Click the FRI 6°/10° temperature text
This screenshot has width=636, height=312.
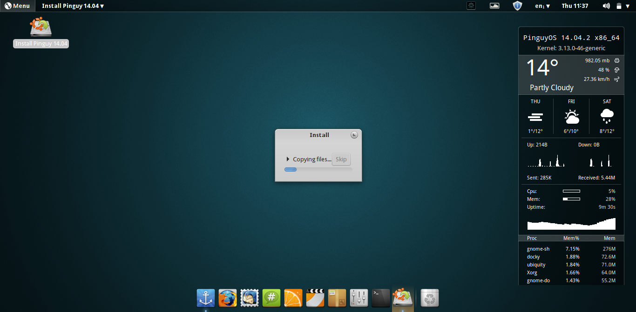tap(571, 131)
